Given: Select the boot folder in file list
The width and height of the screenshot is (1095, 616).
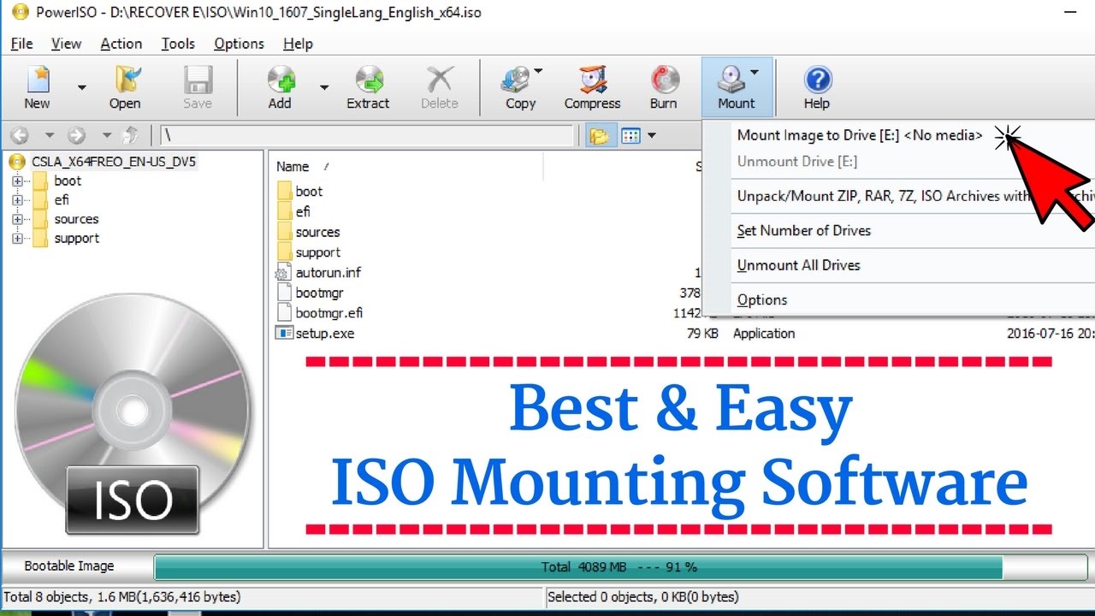Looking at the screenshot, I should [x=309, y=192].
